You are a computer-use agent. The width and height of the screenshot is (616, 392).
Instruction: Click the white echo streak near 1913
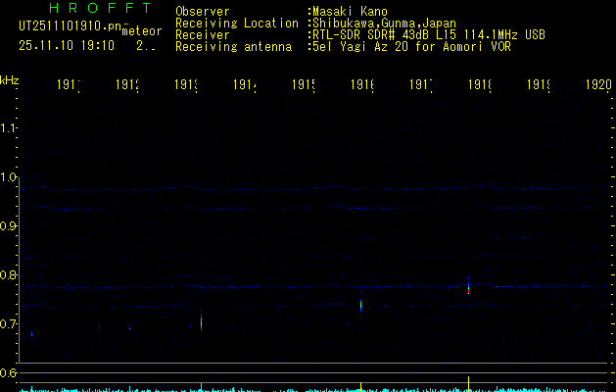pyautogui.click(x=201, y=319)
